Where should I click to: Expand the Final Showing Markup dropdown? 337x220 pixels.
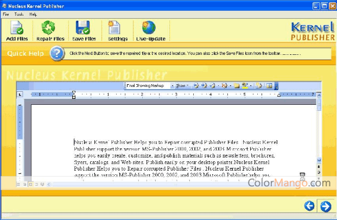(x=172, y=86)
